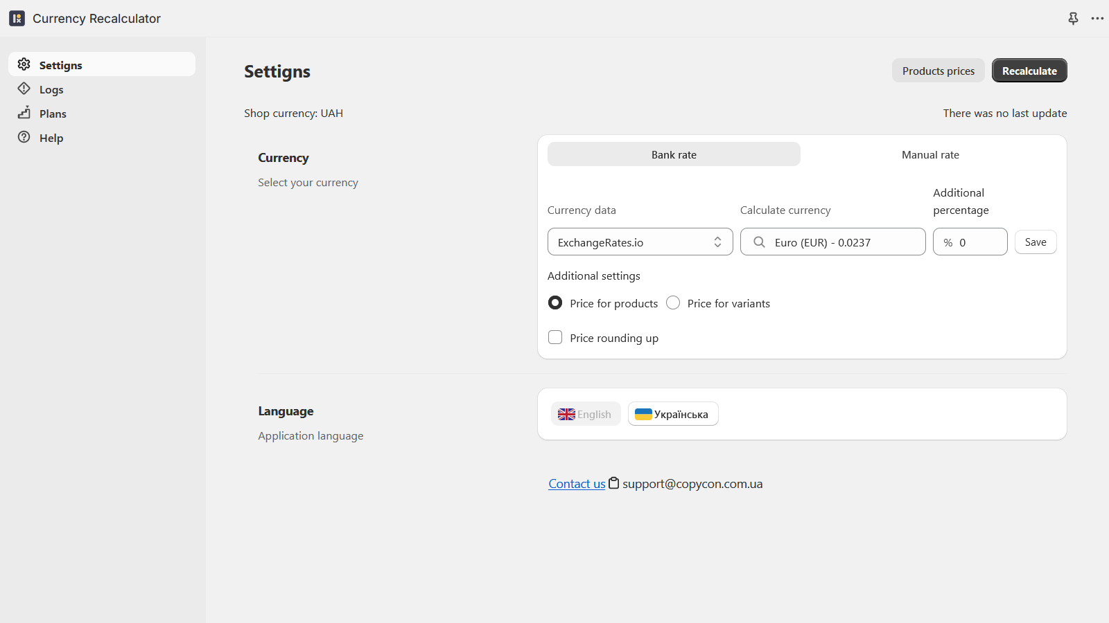The width and height of the screenshot is (1109, 623).
Task: Click the Save button
Action: pos(1036,242)
